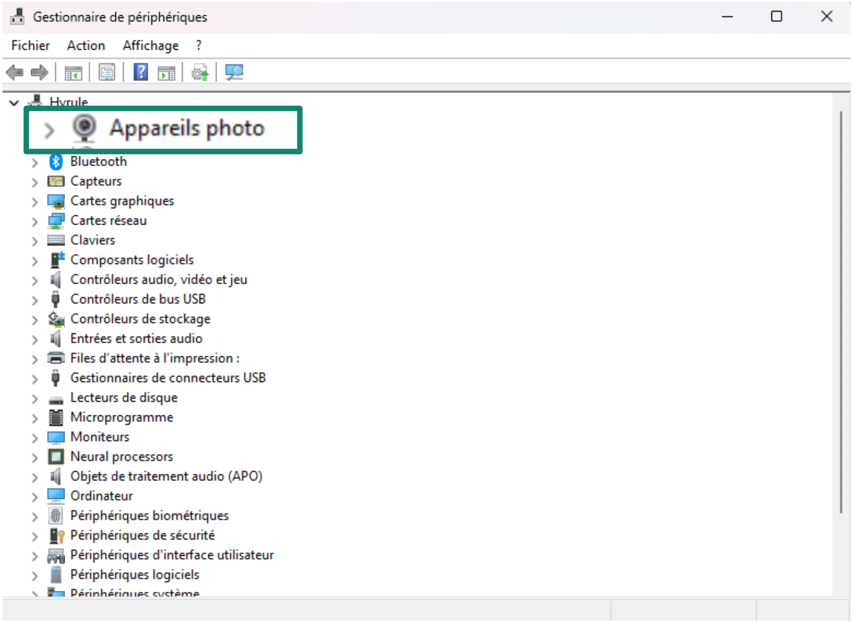The height and width of the screenshot is (623, 854).
Task: Click the Cartes graphiques display icon
Action: coord(56,201)
